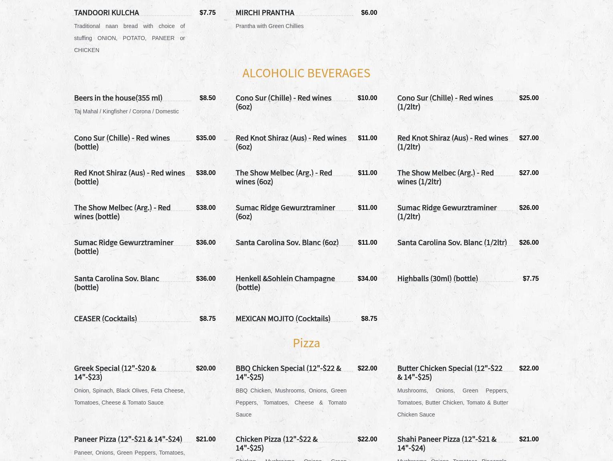Click Santa Carolina Sov. Blanc (1/2ltr)

pos(452,242)
